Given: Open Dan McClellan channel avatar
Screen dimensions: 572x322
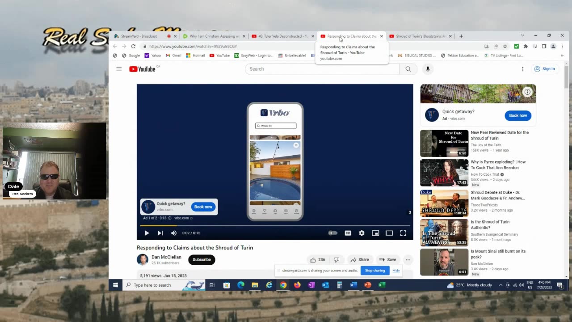Looking at the screenshot, I should point(142,259).
